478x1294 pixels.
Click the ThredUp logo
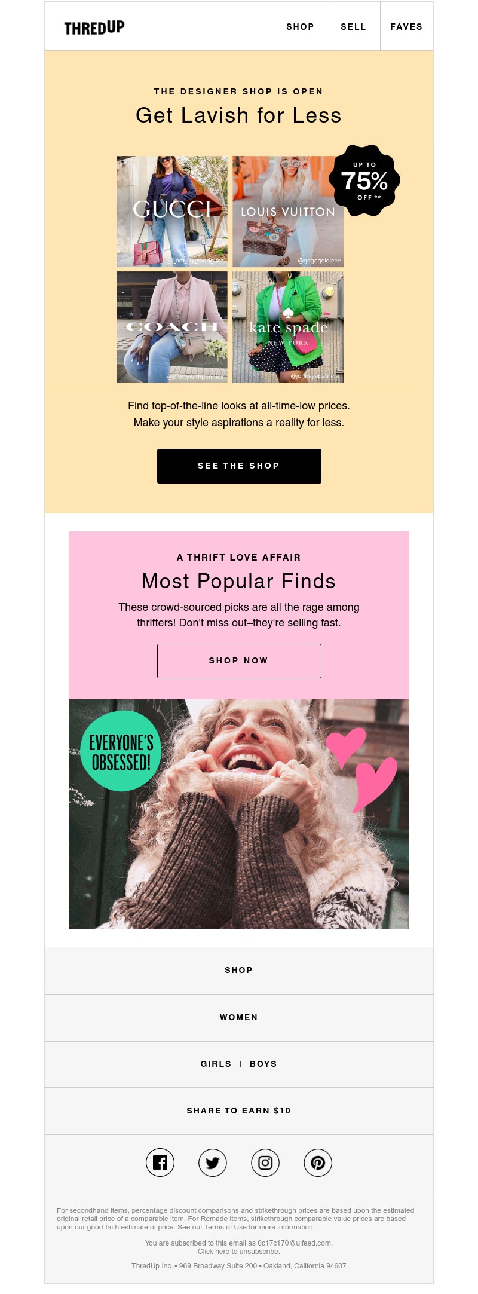pos(94,27)
